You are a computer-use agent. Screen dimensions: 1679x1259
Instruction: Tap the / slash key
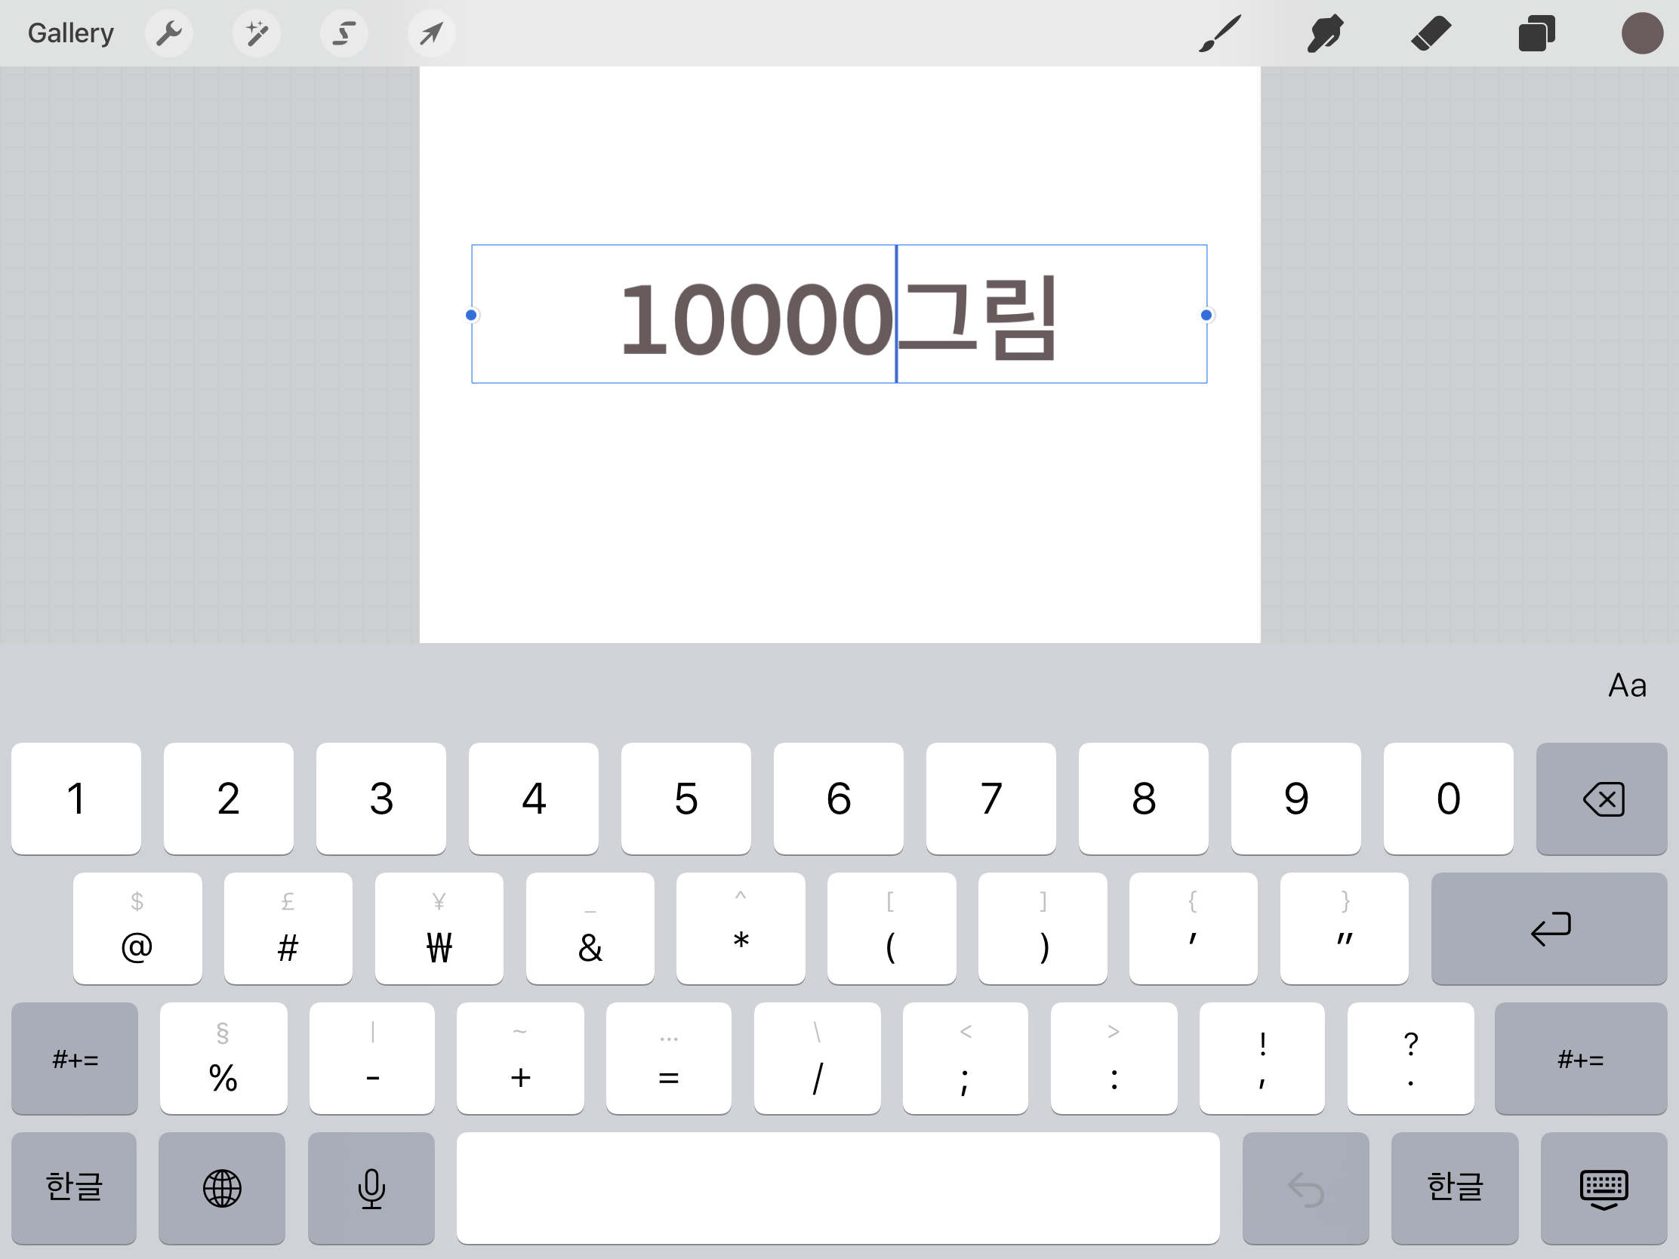[818, 1059]
